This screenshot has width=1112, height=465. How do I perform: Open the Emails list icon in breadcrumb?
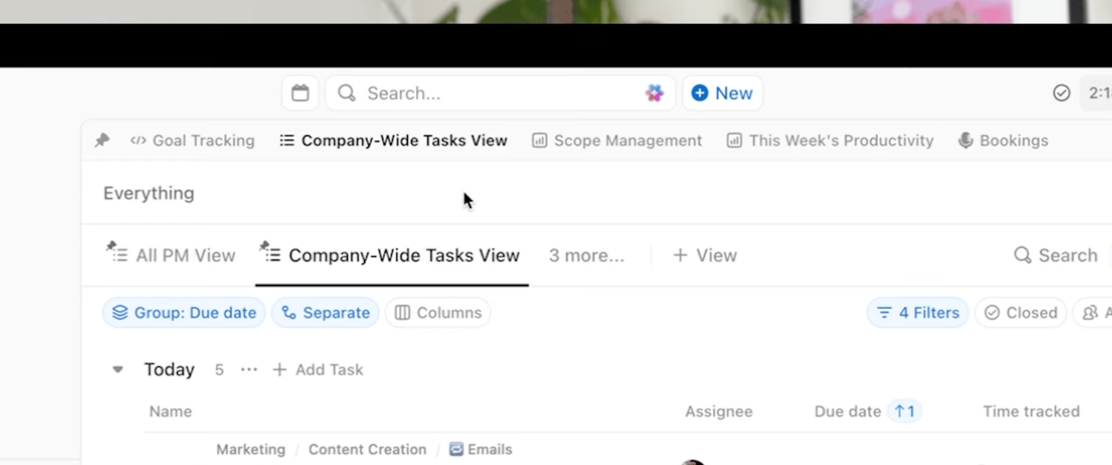[456, 449]
